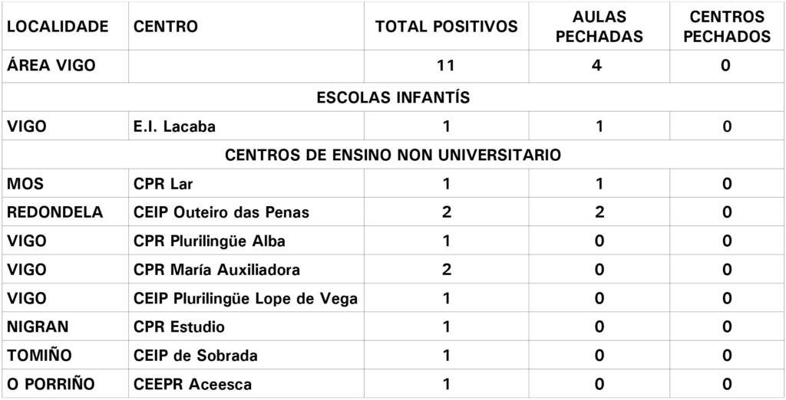Viewport: 786px width, 400px height.
Task: Select the E.I. Lacaba center cell
Action: 174,126
